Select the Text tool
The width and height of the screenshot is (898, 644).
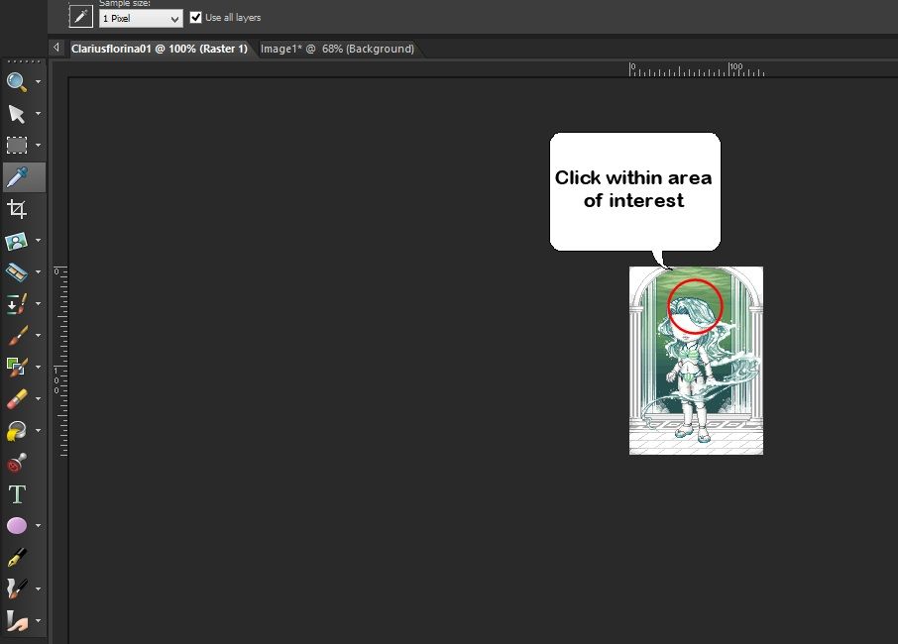[17, 494]
